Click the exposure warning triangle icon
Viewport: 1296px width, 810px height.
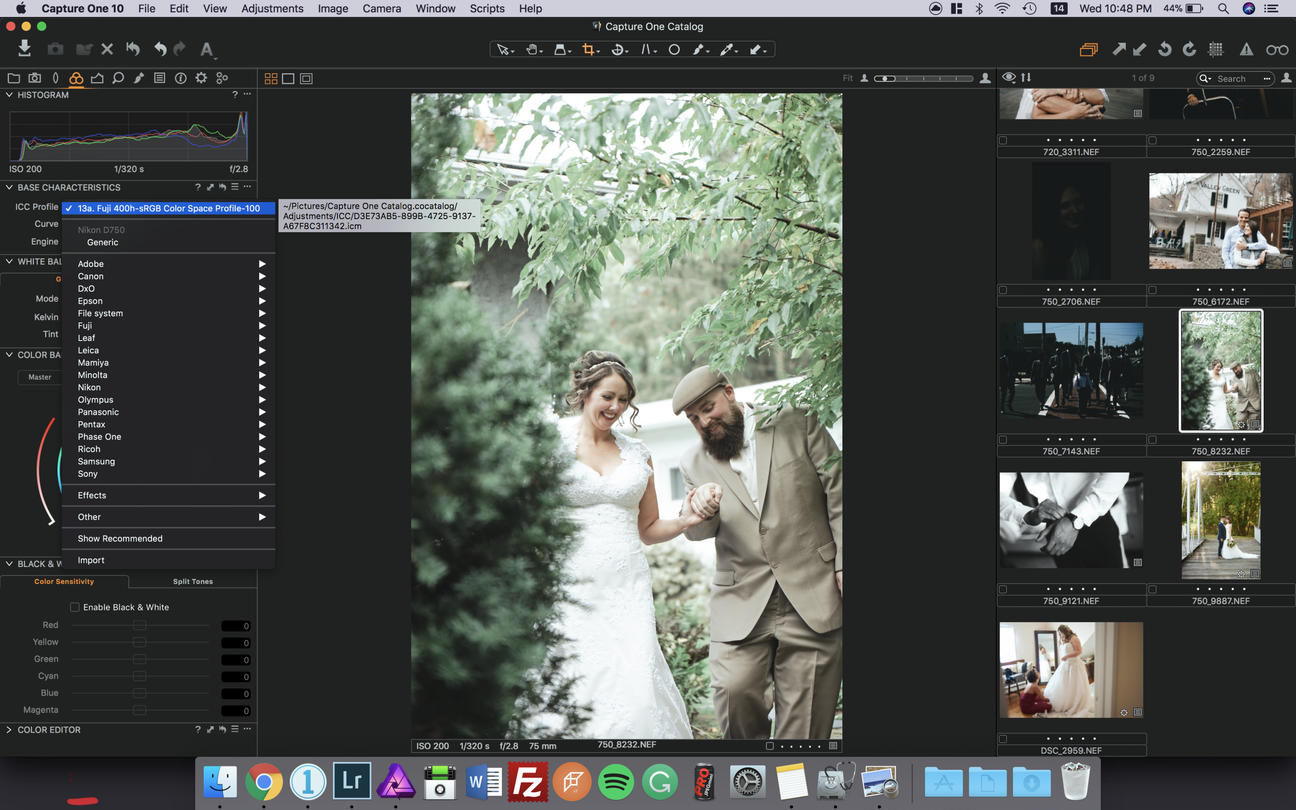coord(1246,49)
